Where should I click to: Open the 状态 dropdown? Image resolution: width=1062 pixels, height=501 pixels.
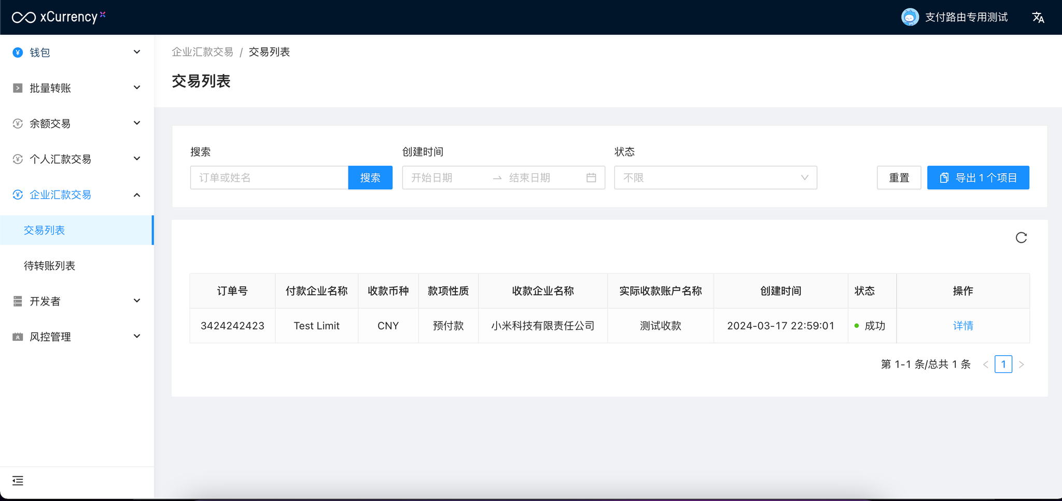click(x=715, y=178)
